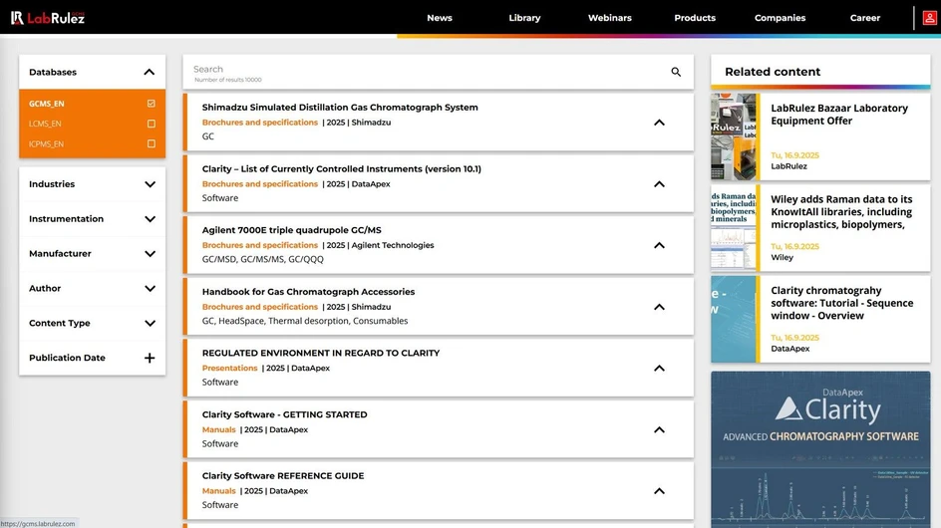Open LabRulez Bazaar Laboratory Equipment Offer article
941x528 pixels.
pyautogui.click(x=838, y=115)
